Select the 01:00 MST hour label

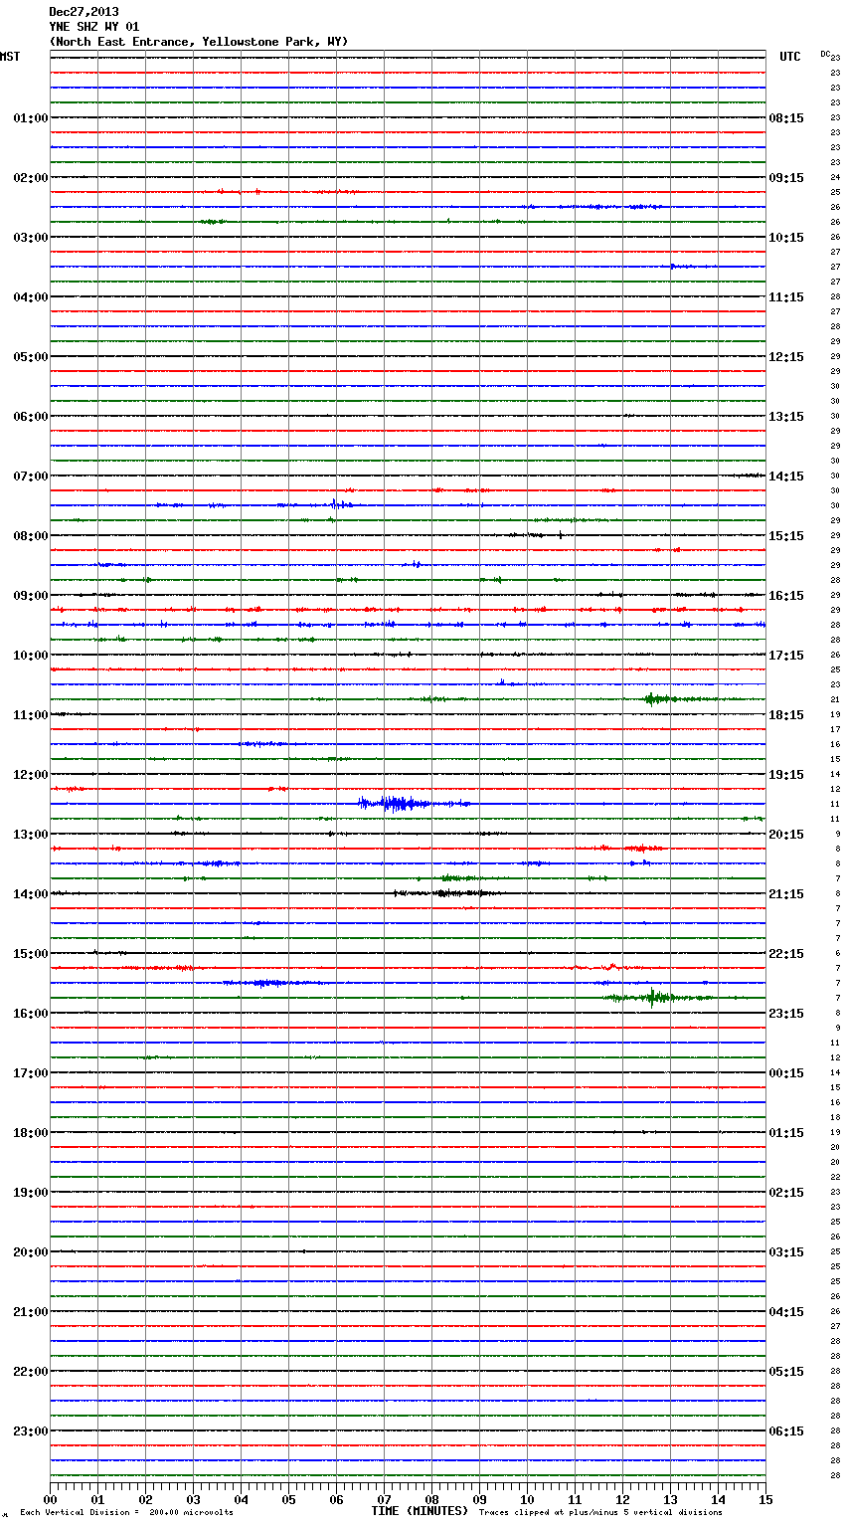click(x=31, y=118)
